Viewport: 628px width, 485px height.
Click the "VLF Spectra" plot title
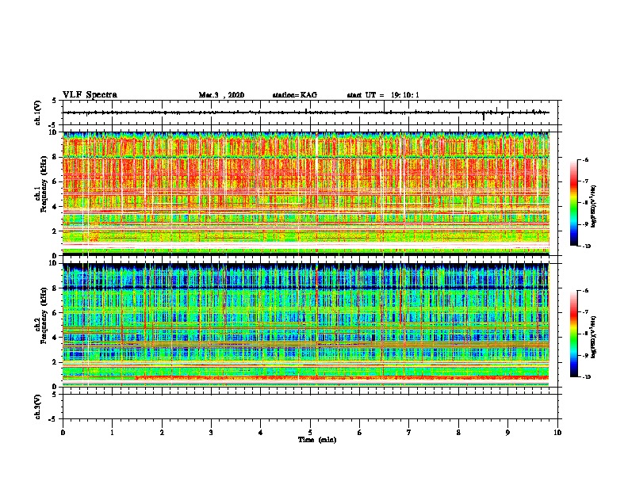tap(90, 95)
